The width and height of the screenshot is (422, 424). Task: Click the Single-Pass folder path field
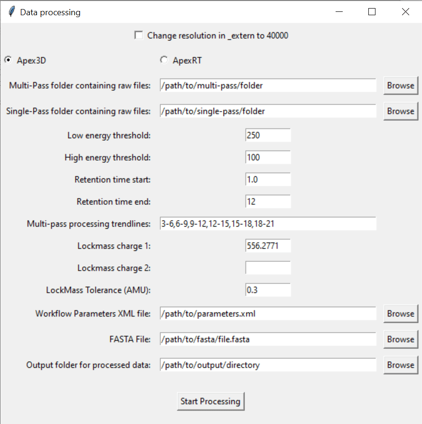(x=268, y=111)
